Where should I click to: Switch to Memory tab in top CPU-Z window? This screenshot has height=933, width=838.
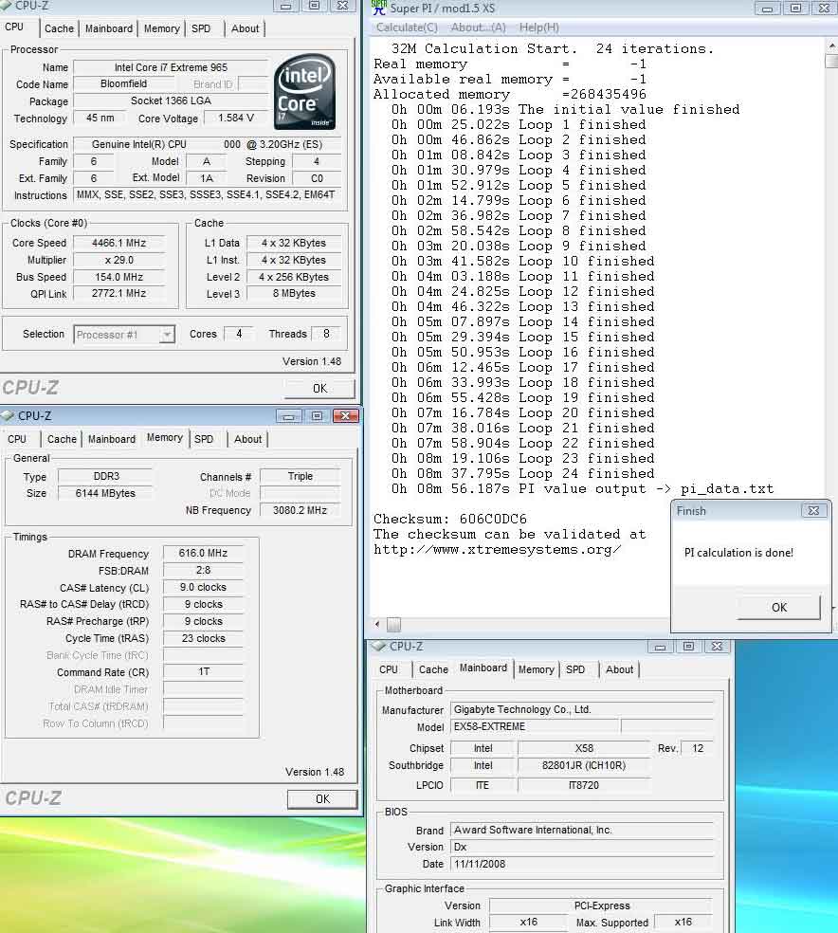(x=162, y=28)
